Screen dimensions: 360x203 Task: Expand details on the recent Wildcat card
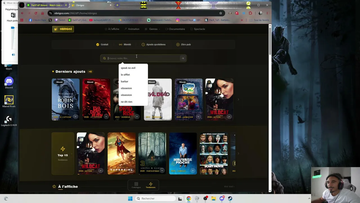pos(229,116)
